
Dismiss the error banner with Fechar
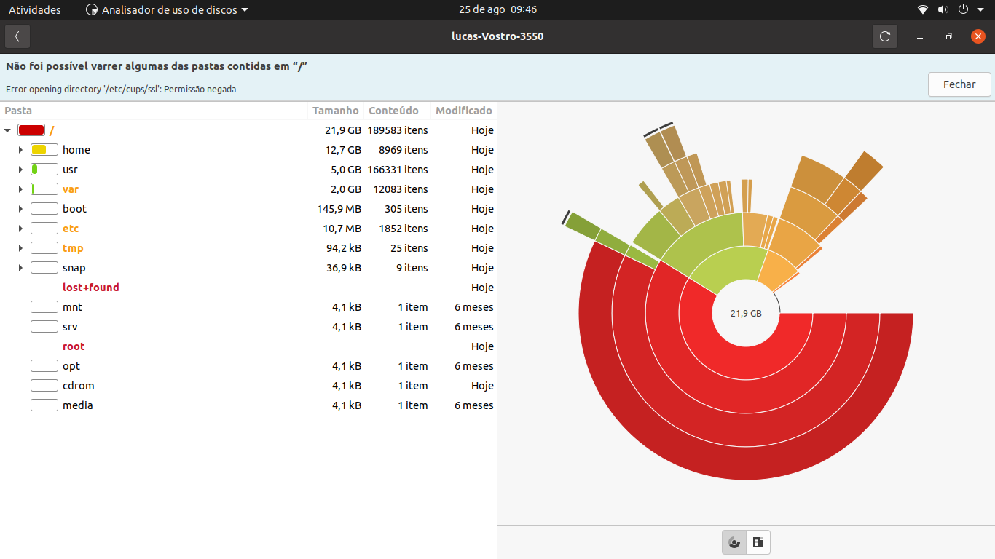959,84
